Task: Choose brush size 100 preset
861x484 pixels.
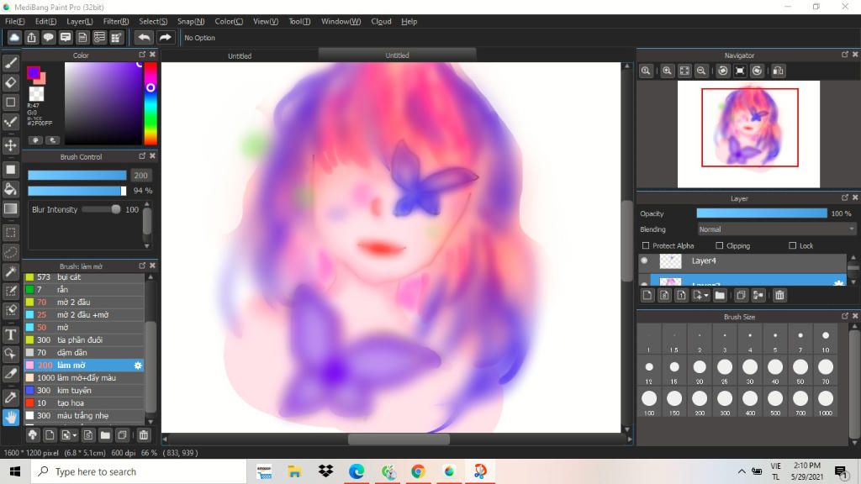Action: [x=649, y=402]
